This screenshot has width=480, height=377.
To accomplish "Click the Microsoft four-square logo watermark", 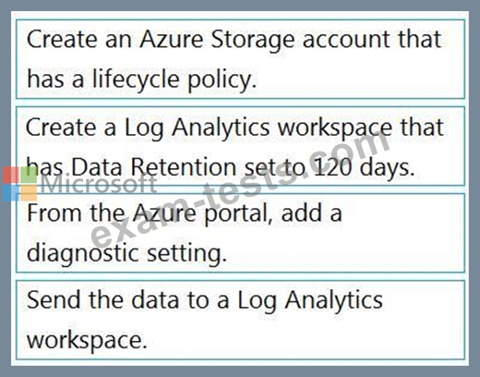I will 19,184.
